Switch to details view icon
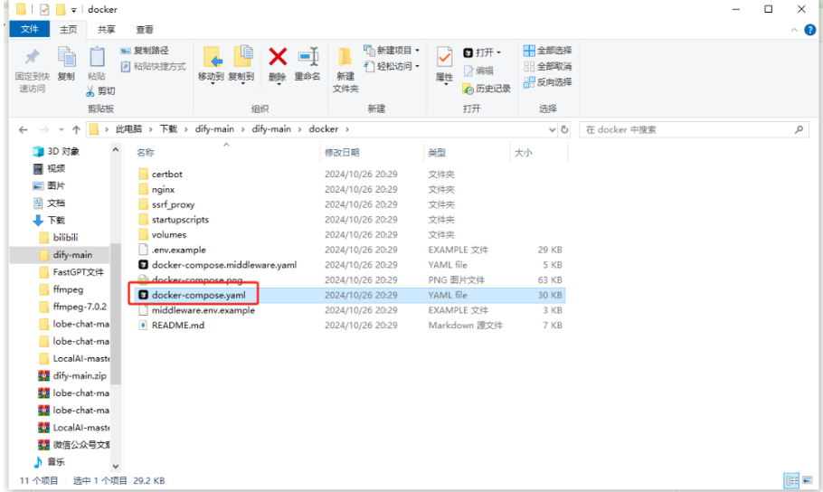The image size is (823, 492). pos(791,480)
